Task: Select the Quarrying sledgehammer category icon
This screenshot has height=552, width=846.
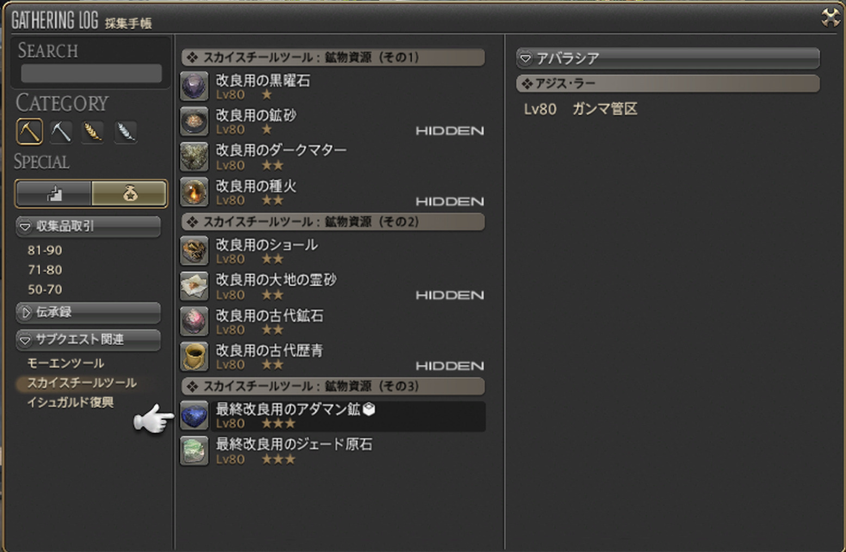Action: tap(61, 132)
